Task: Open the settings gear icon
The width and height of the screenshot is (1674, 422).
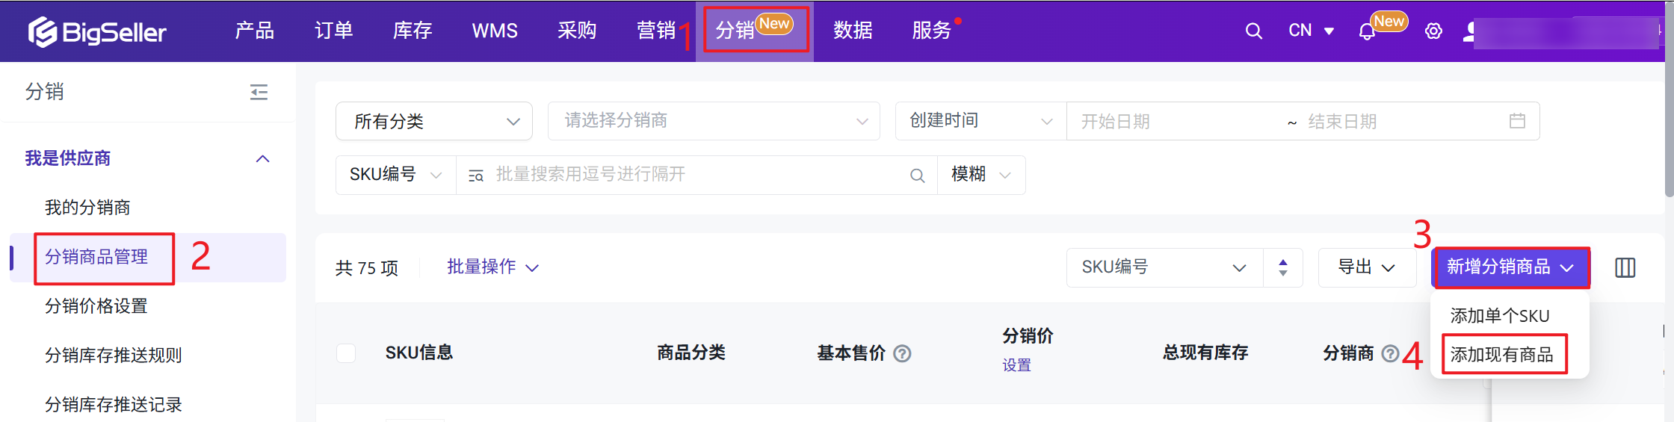Action: pyautogui.click(x=1433, y=31)
